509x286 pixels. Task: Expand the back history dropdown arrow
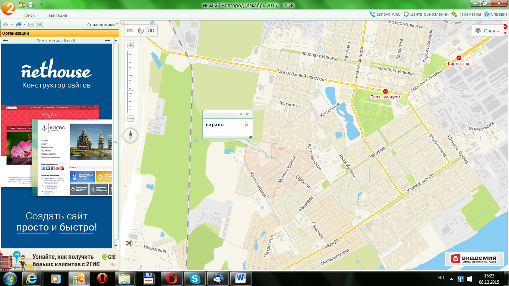point(12,25)
